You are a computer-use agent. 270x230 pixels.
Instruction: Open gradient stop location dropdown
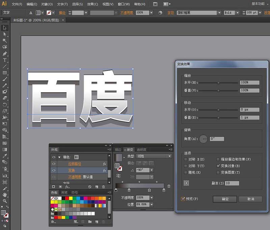click(x=152, y=204)
